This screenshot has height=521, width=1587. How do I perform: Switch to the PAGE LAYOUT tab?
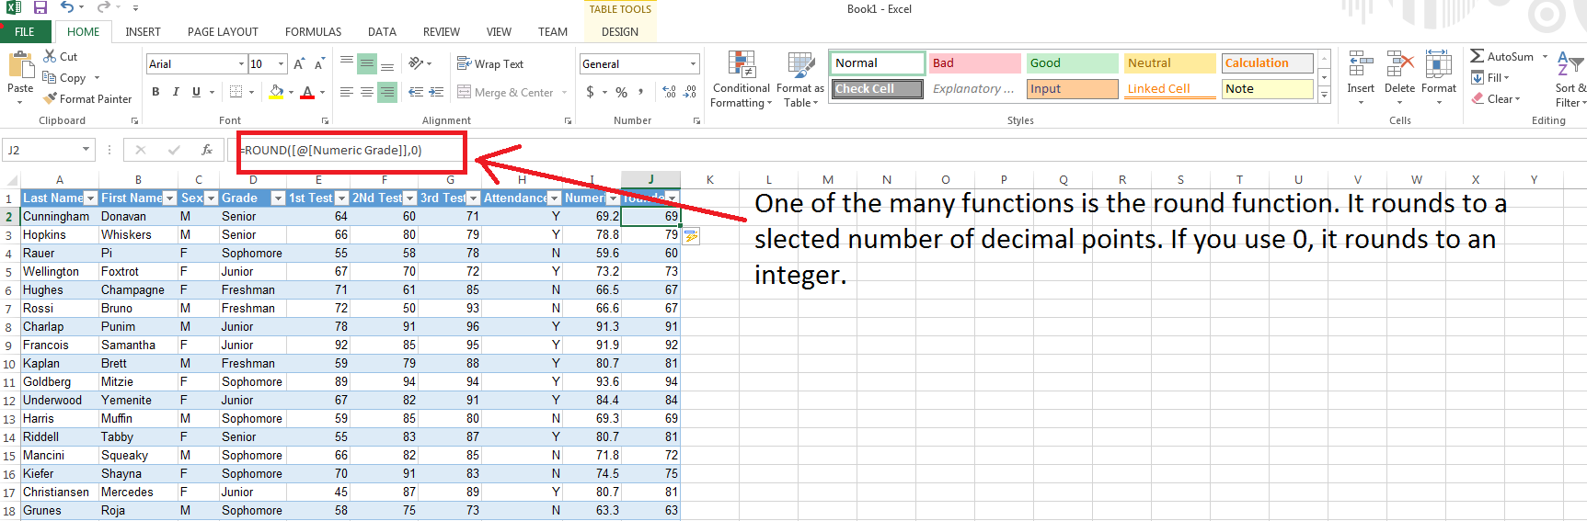(223, 31)
